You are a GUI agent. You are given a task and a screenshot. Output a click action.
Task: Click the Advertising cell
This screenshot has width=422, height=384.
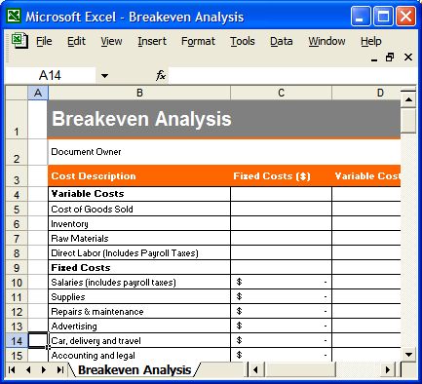click(x=139, y=326)
